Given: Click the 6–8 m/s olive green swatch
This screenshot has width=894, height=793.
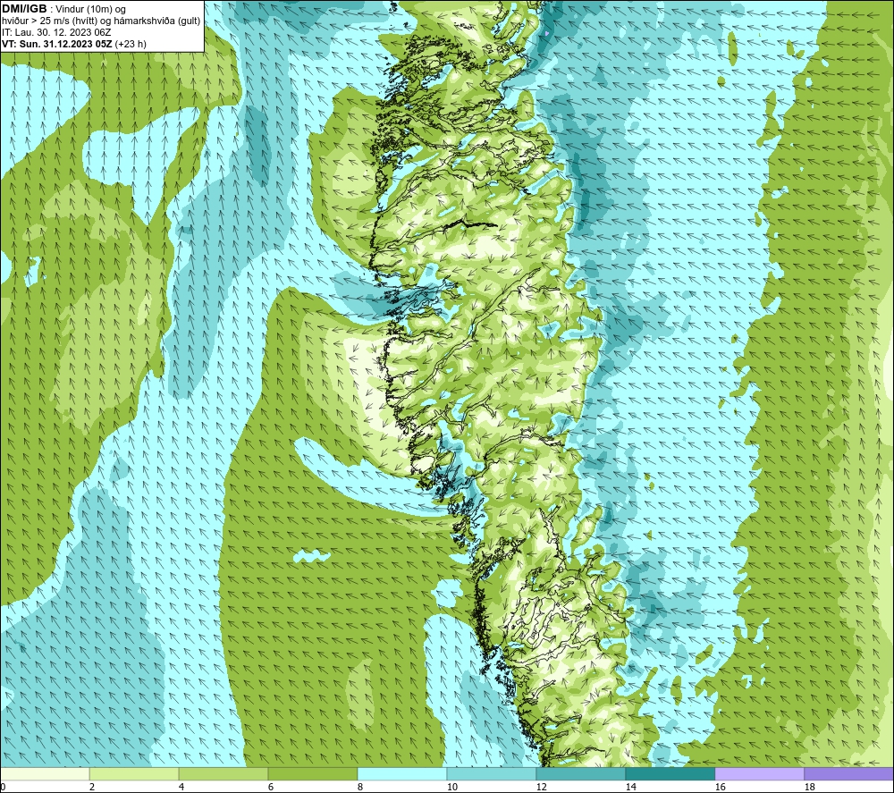Looking at the screenshot, I should point(312,773).
